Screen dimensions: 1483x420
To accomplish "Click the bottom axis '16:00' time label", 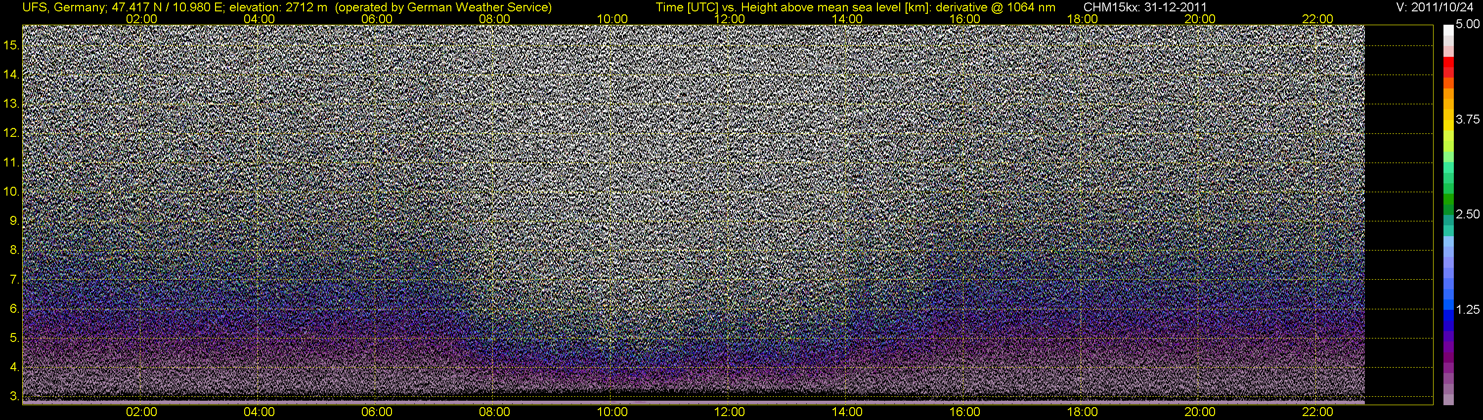I will [965, 412].
